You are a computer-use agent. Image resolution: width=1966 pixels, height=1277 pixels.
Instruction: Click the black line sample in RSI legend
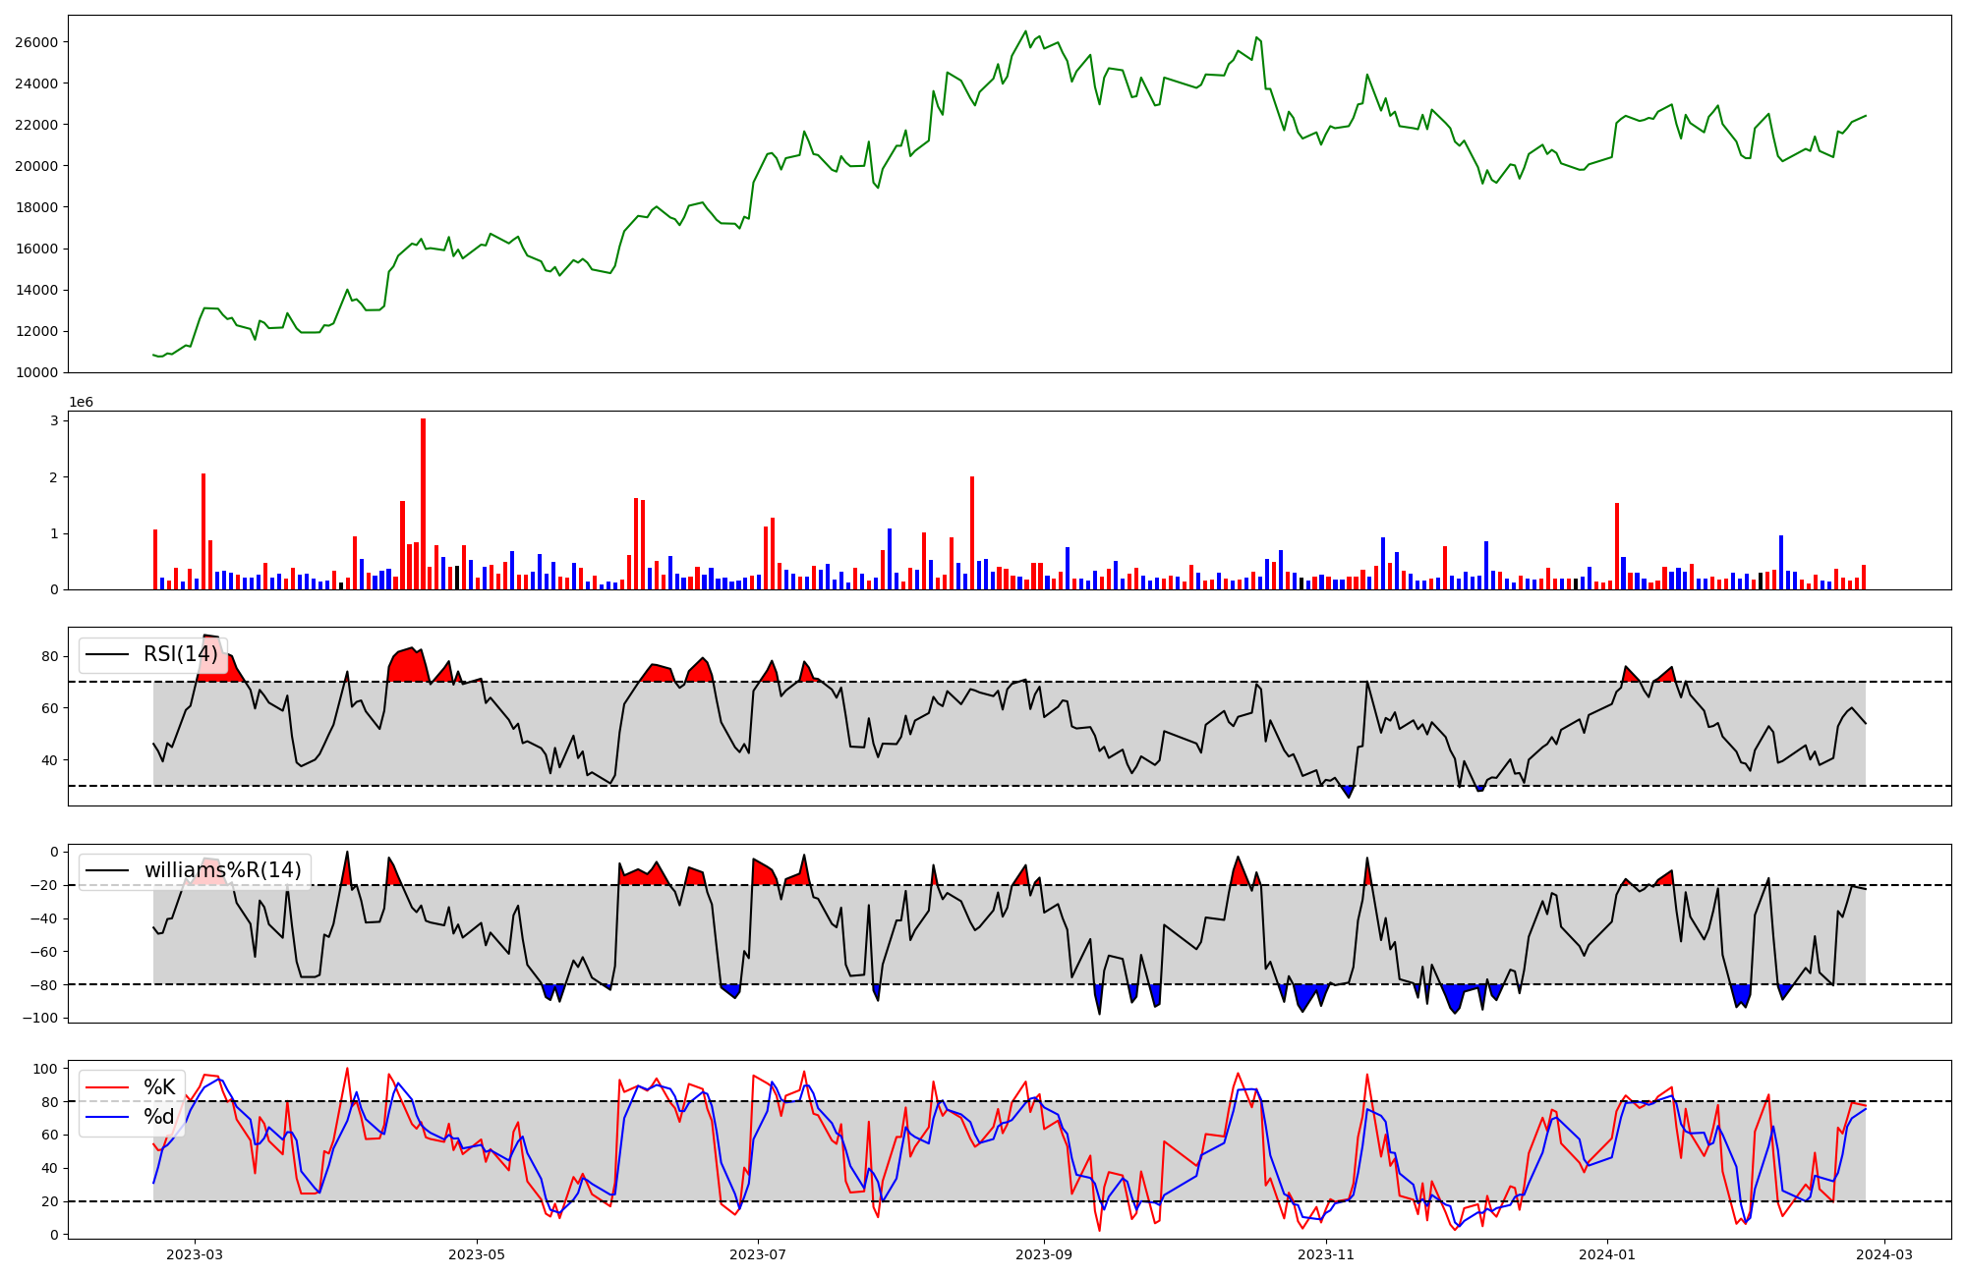[107, 654]
